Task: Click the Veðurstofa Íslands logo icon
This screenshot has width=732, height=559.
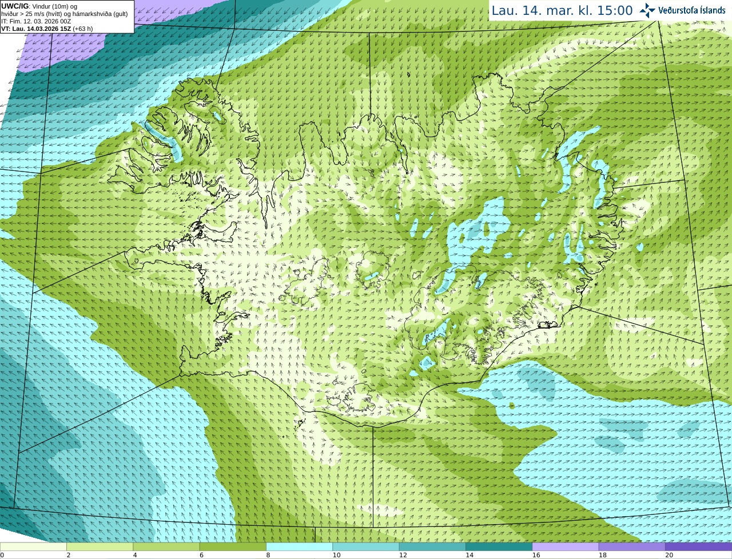Action: pos(647,10)
